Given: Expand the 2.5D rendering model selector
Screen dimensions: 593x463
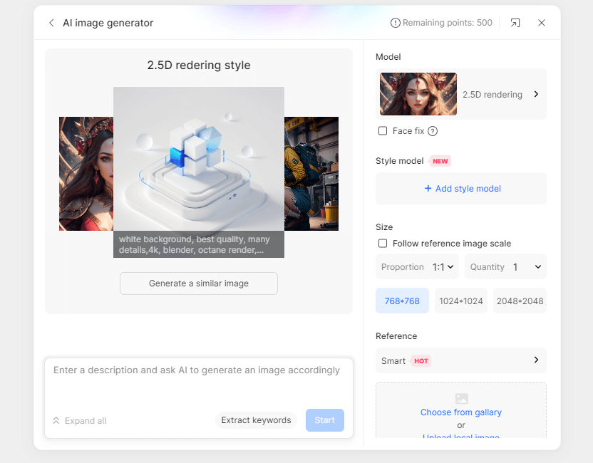Looking at the screenshot, I should (x=461, y=94).
